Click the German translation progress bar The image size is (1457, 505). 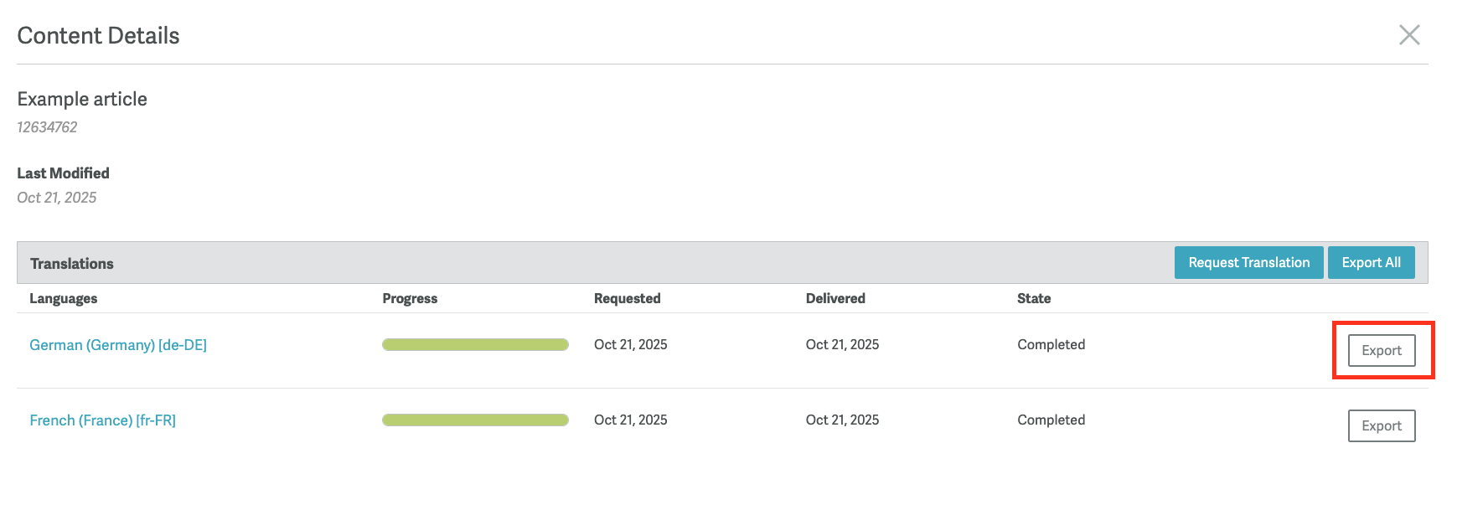tap(475, 345)
